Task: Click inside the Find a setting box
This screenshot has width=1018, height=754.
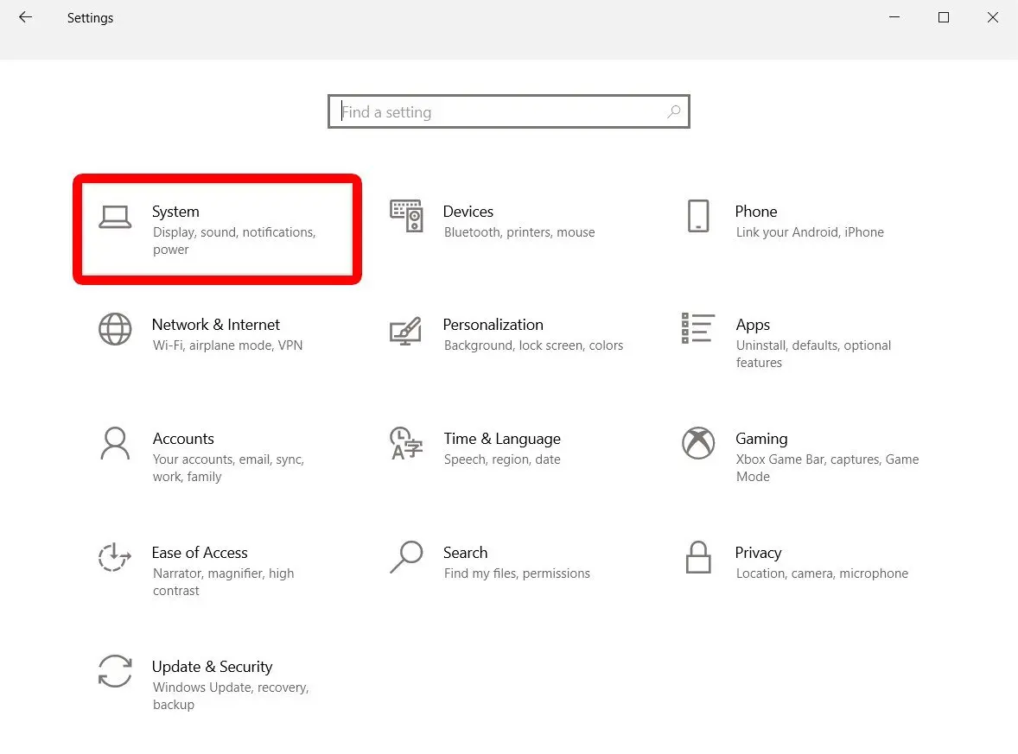Action: pos(475,111)
